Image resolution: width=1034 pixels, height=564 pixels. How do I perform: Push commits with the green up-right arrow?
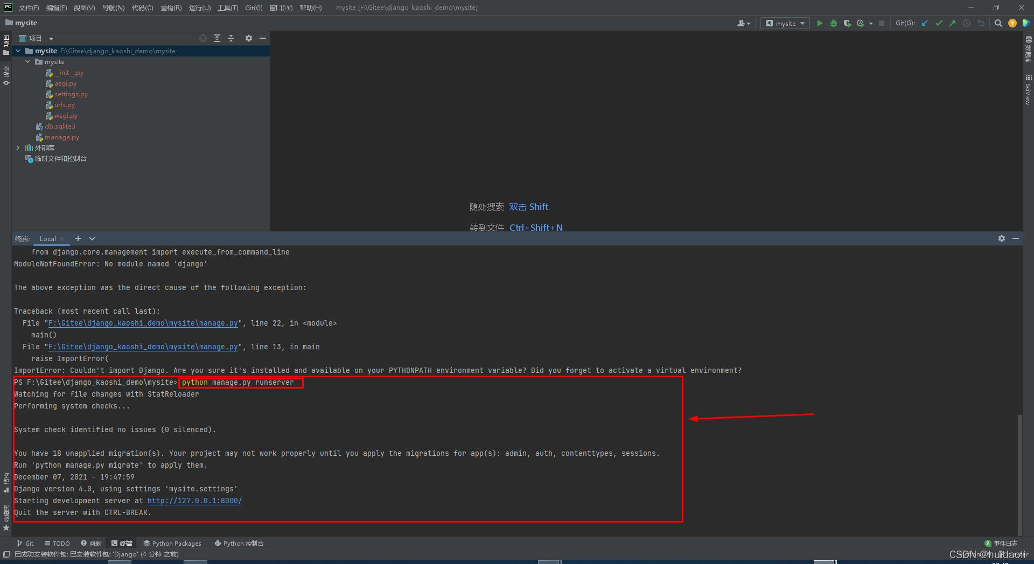pos(953,23)
